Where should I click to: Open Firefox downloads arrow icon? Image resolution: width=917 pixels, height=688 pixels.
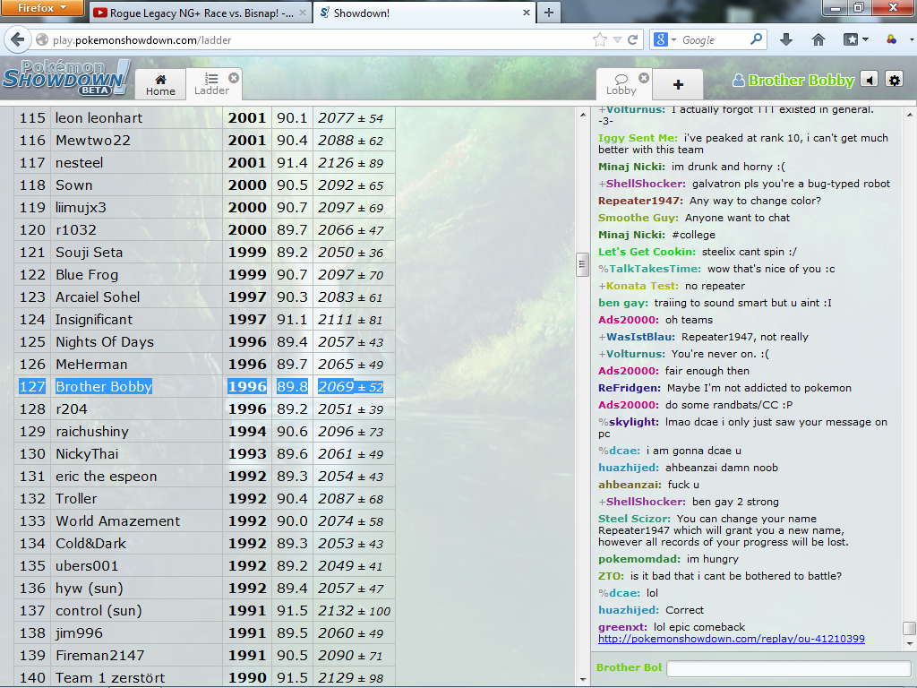786,39
